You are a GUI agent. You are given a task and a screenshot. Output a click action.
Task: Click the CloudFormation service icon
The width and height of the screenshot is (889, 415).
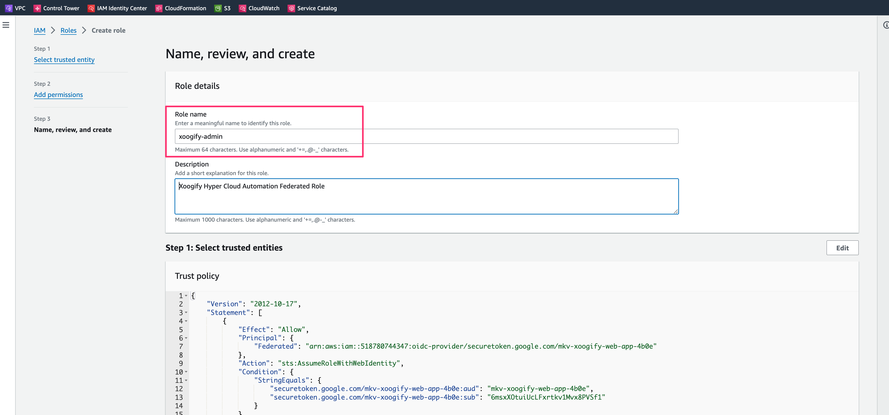(159, 8)
